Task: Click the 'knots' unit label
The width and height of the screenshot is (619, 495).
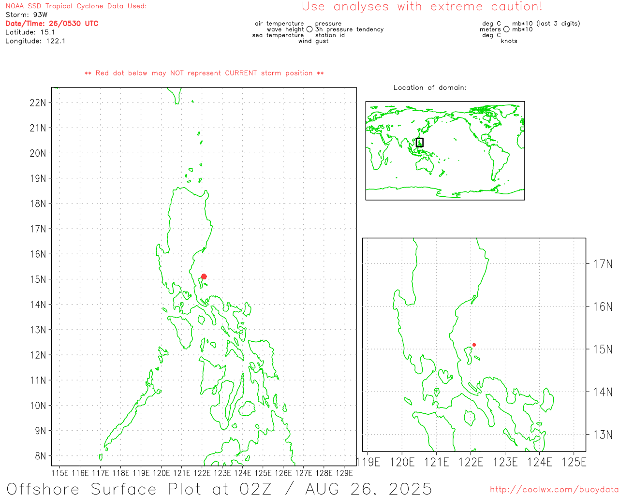Action: pos(509,41)
